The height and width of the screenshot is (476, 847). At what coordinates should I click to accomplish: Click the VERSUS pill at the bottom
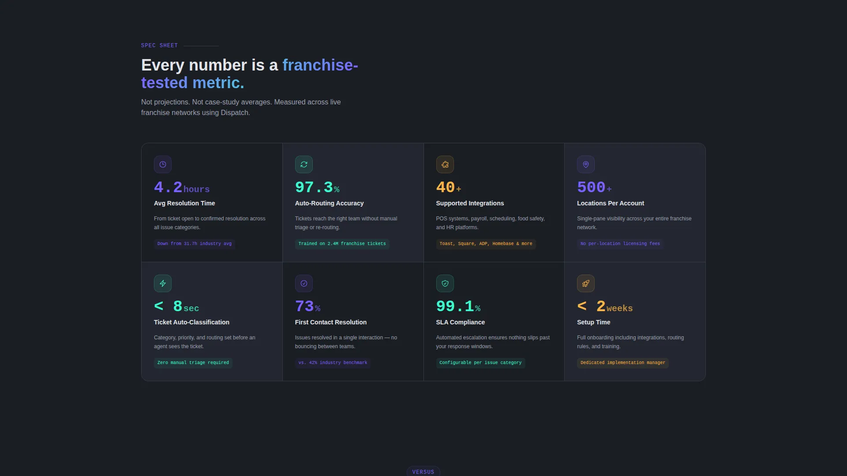click(423, 472)
